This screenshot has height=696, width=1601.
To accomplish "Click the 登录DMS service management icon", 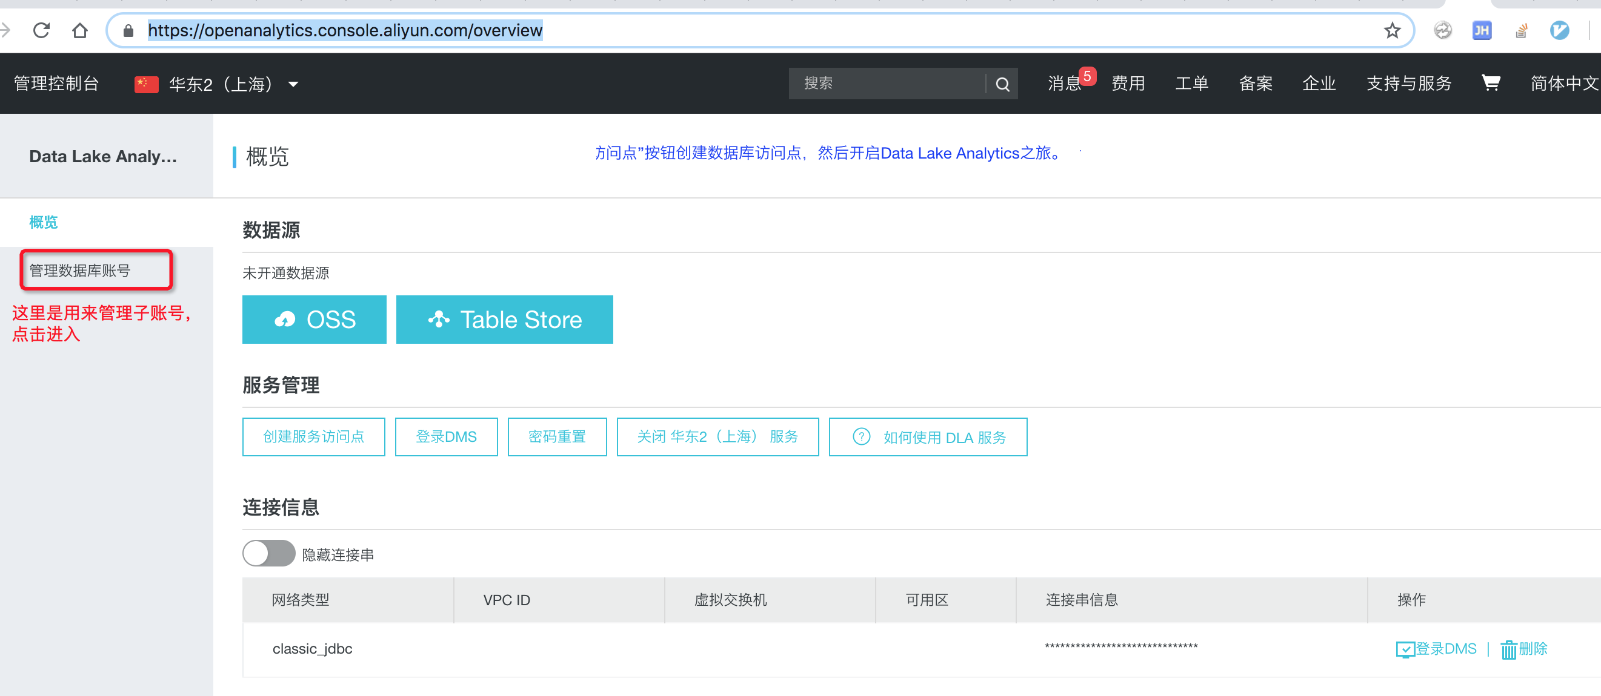I will point(445,436).
